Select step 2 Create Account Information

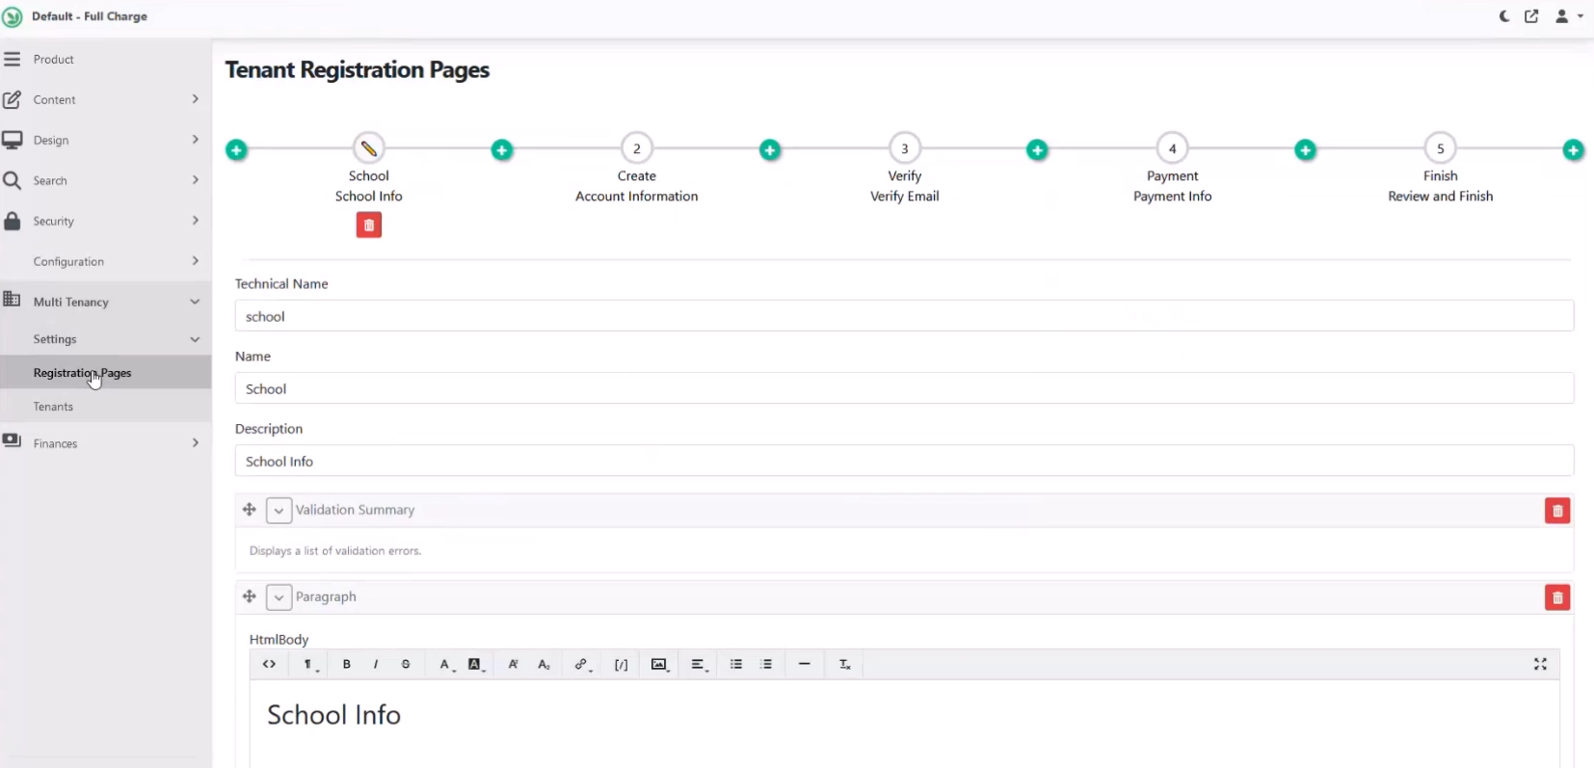coord(637,148)
